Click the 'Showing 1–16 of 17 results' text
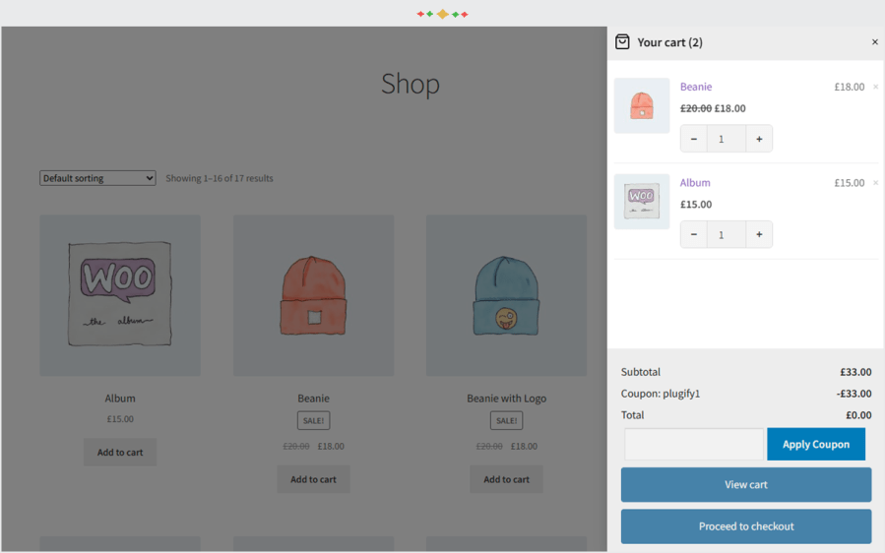This screenshot has height=553, width=885. click(x=220, y=178)
